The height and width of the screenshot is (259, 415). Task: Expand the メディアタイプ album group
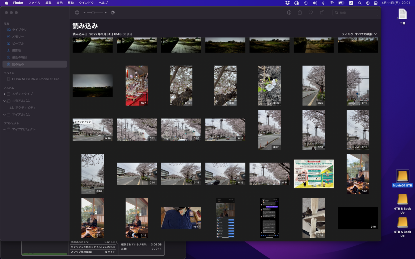click(x=5, y=94)
